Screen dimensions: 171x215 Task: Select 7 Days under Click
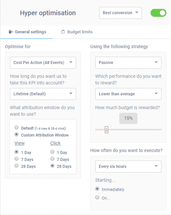[52, 159]
